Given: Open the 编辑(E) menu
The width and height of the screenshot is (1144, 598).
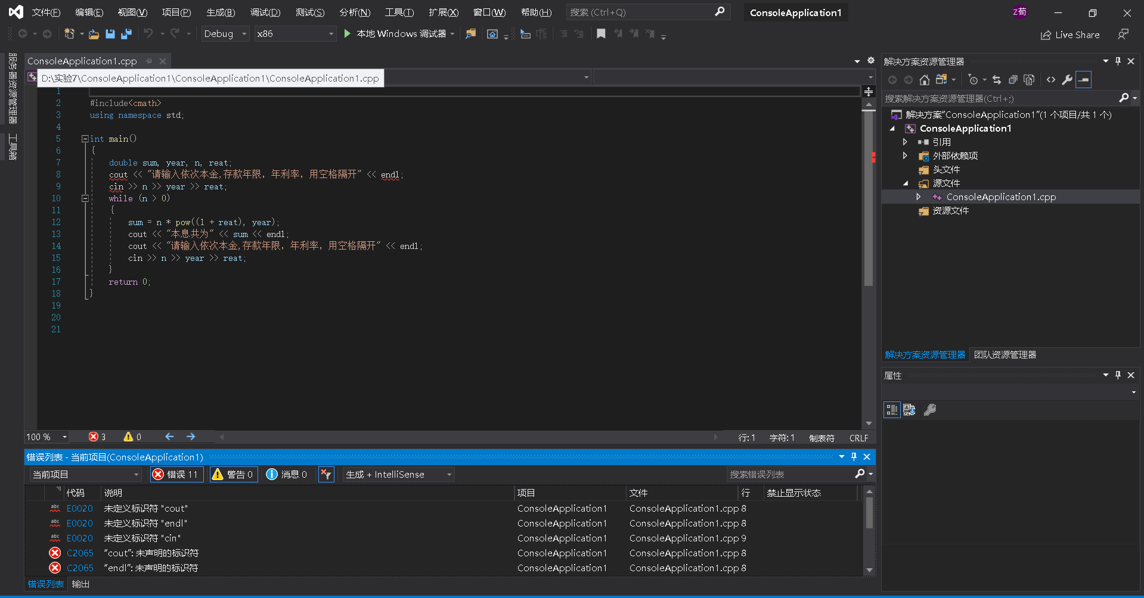Looking at the screenshot, I should point(89,13).
